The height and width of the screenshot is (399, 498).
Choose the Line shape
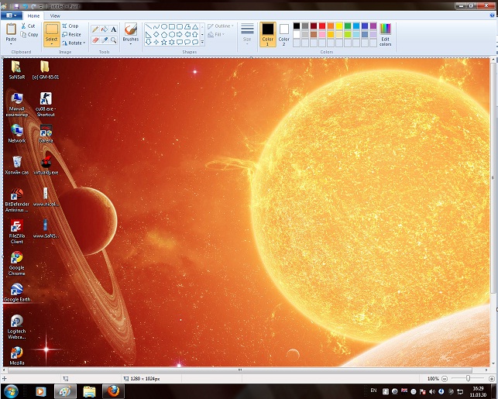(x=149, y=26)
